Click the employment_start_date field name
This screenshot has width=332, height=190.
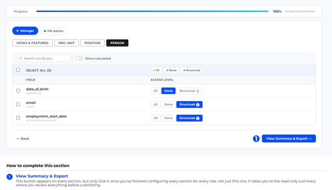click(47, 116)
